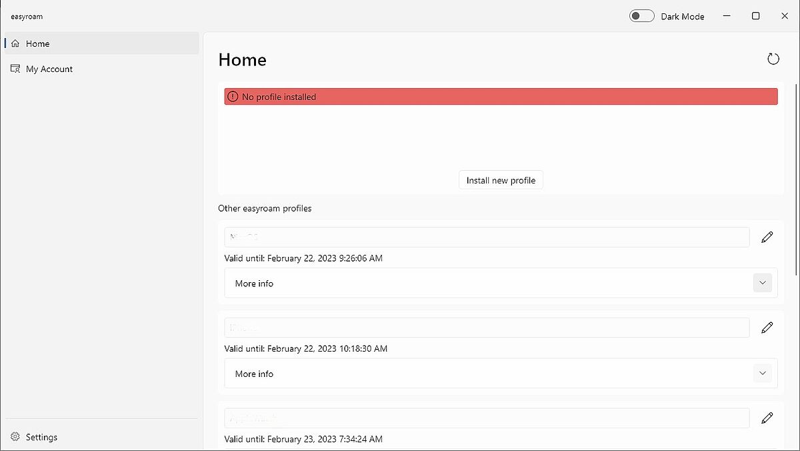The height and width of the screenshot is (451, 800).
Task: Rename the profile valid until February 23
Action: pos(767,418)
